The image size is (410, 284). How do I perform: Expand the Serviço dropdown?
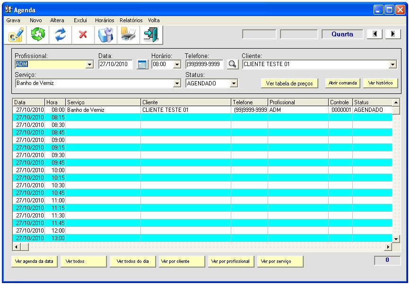point(177,84)
